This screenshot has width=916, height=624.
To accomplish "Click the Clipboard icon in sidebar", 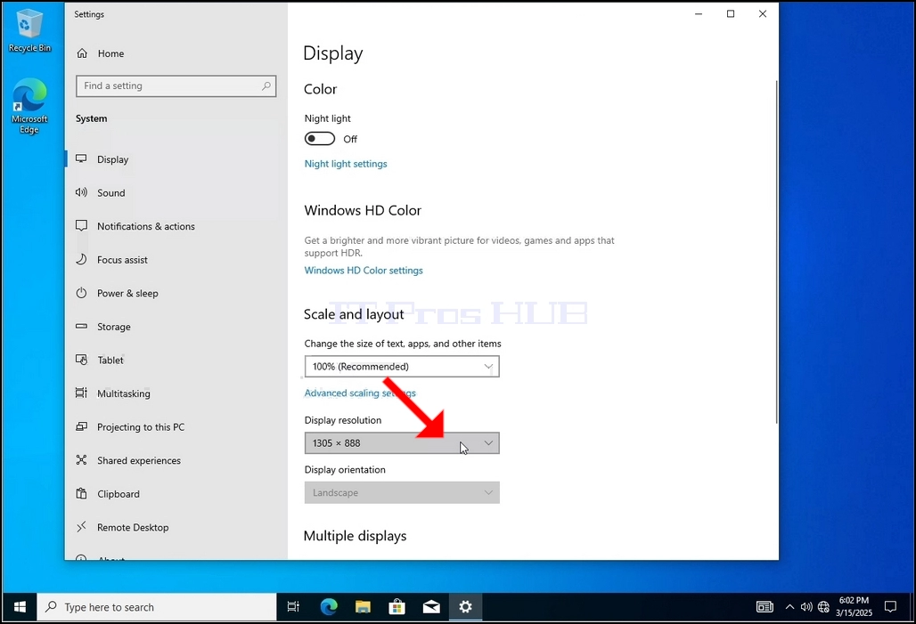I will 82,493.
